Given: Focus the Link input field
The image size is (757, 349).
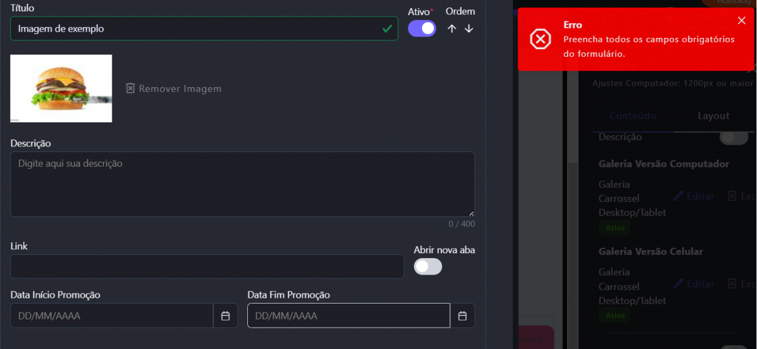Looking at the screenshot, I should [207, 266].
